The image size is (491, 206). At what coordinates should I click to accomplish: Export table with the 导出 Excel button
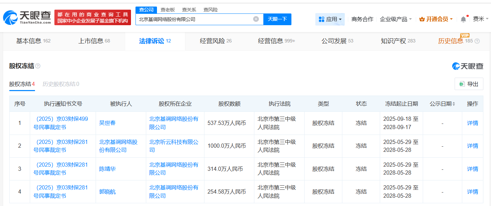(x=469, y=84)
